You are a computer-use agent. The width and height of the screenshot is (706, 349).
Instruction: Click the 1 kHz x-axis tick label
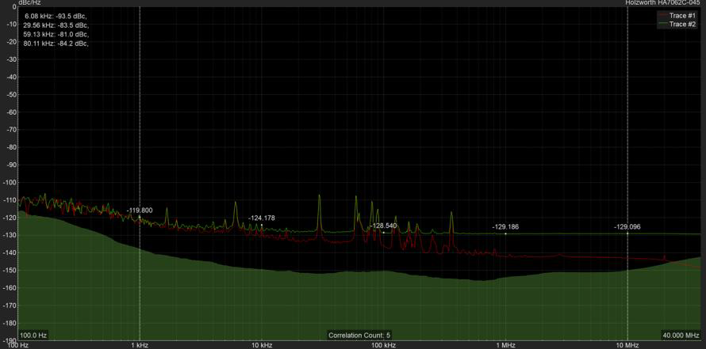140,345
